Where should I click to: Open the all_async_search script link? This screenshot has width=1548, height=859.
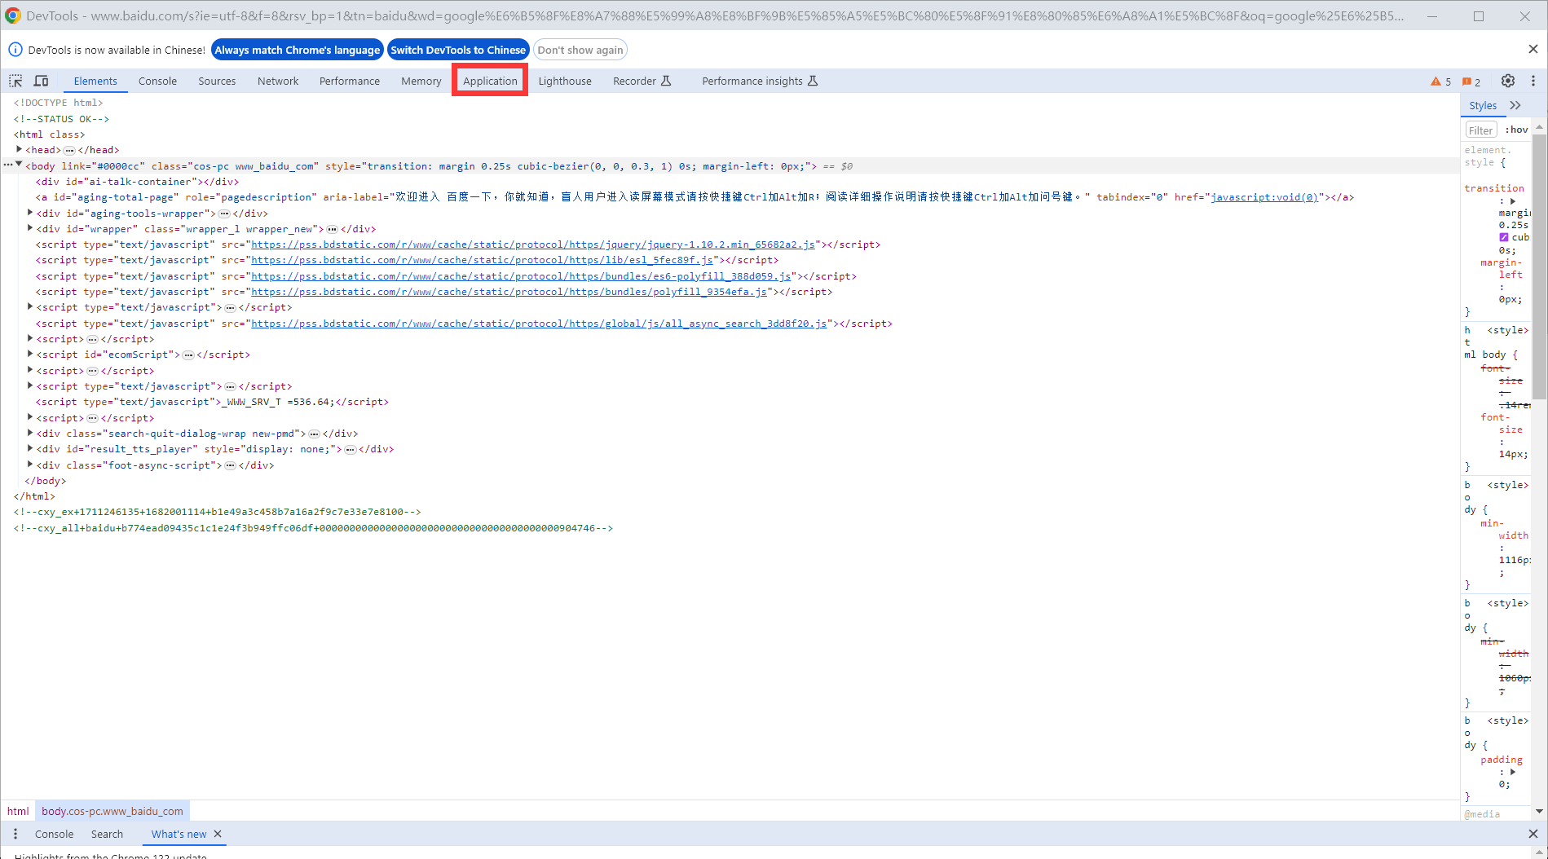[539, 324]
